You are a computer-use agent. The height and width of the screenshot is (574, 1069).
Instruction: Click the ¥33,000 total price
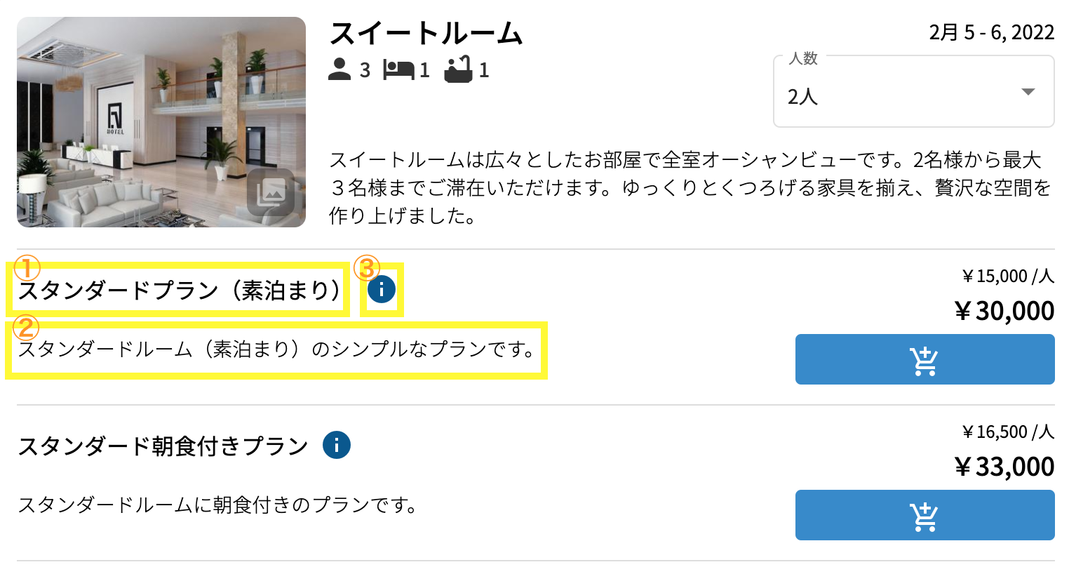pos(1004,467)
